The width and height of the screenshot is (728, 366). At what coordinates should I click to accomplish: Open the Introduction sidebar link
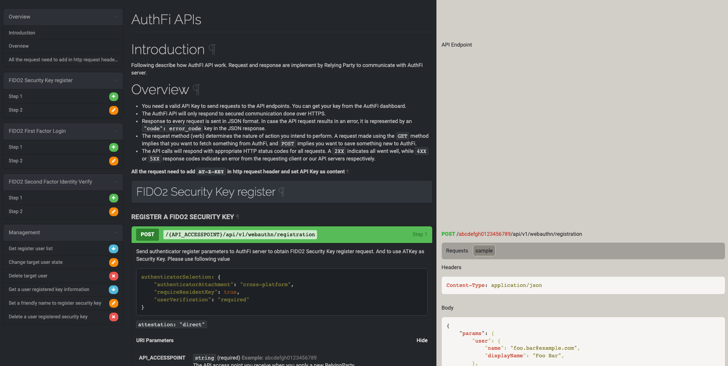pyautogui.click(x=63, y=33)
